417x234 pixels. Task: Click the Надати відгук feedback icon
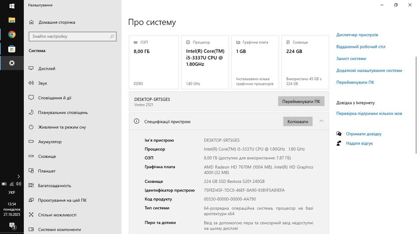(339, 143)
